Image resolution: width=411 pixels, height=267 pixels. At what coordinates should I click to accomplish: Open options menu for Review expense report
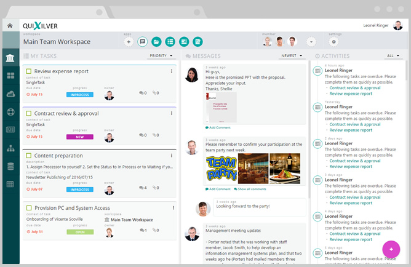(172, 71)
